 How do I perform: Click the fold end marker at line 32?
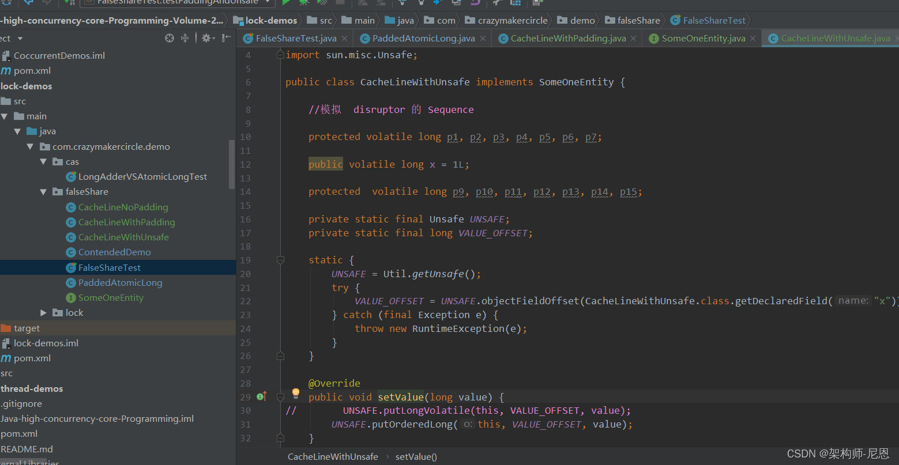(x=280, y=438)
